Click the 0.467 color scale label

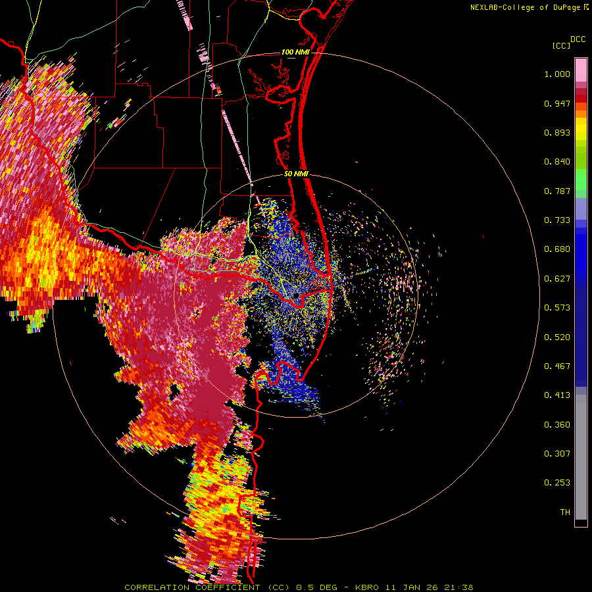[x=557, y=366]
